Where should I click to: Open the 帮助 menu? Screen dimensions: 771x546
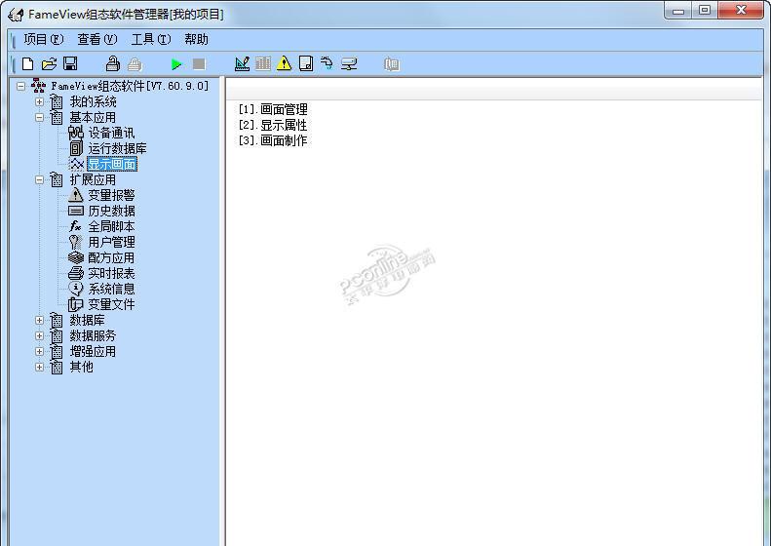(x=197, y=39)
